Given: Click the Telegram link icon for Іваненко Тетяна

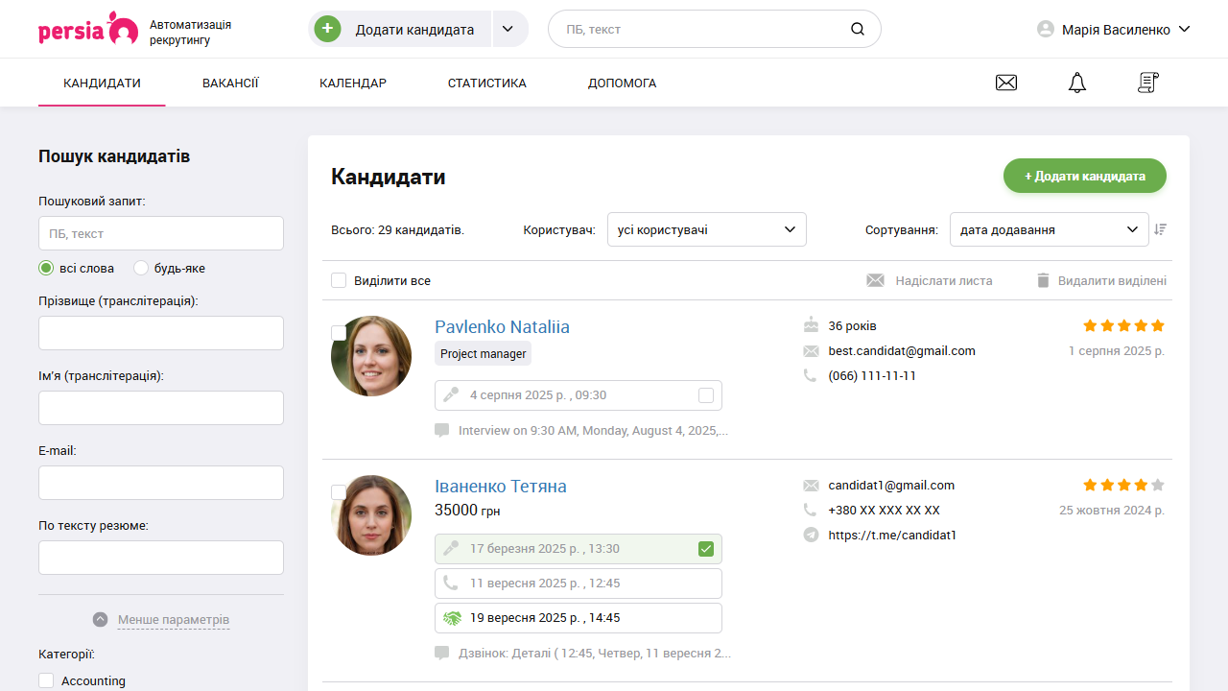Looking at the screenshot, I should click(811, 535).
